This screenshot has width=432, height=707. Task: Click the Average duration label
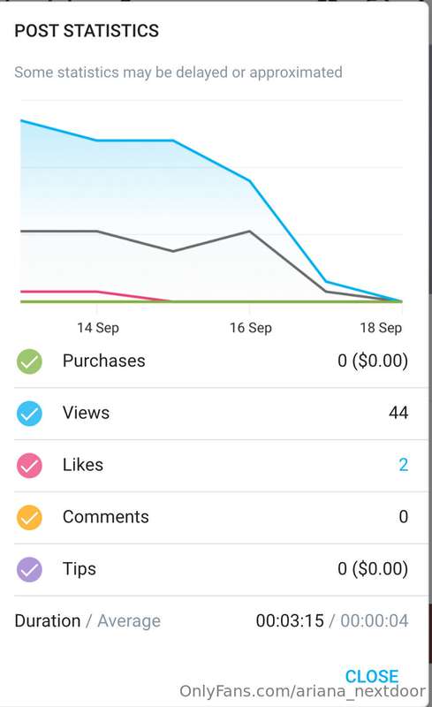[x=129, y=621]
